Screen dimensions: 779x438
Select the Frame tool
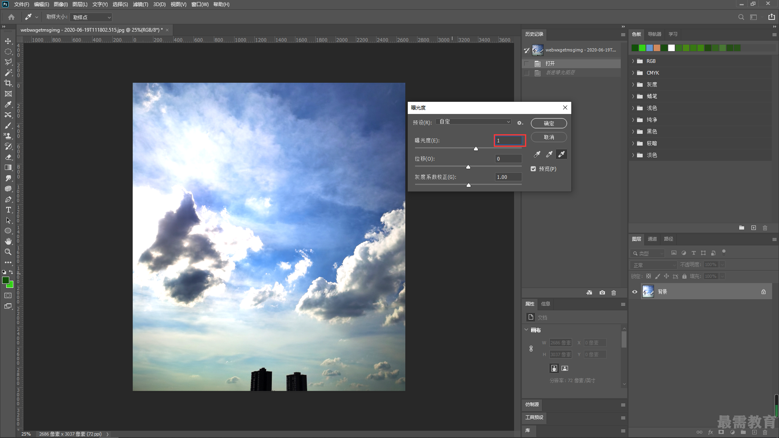tap(8, 94)
